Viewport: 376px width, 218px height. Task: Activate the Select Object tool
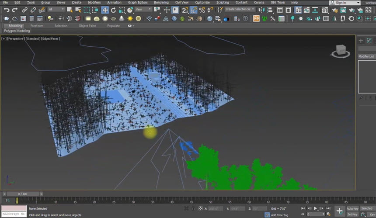tap(70, 10)
